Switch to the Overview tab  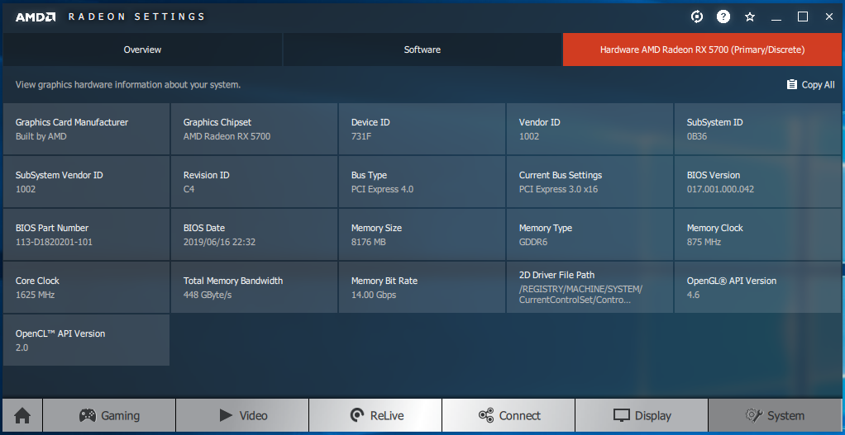tap(142, 50)
